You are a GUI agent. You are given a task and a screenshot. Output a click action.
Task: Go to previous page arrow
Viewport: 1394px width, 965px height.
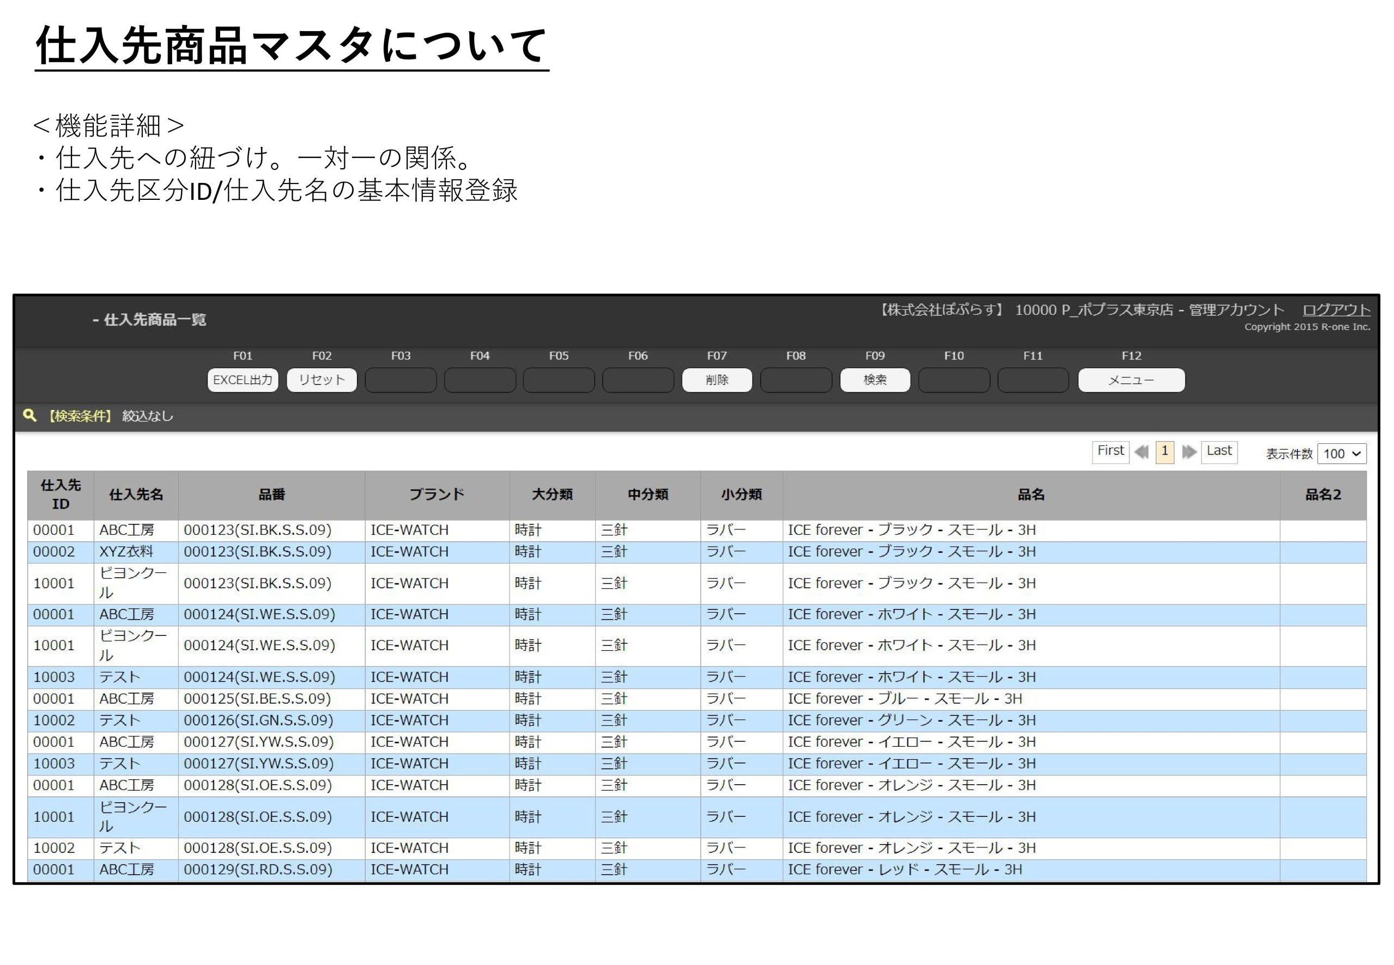[x=1141, y=451]
